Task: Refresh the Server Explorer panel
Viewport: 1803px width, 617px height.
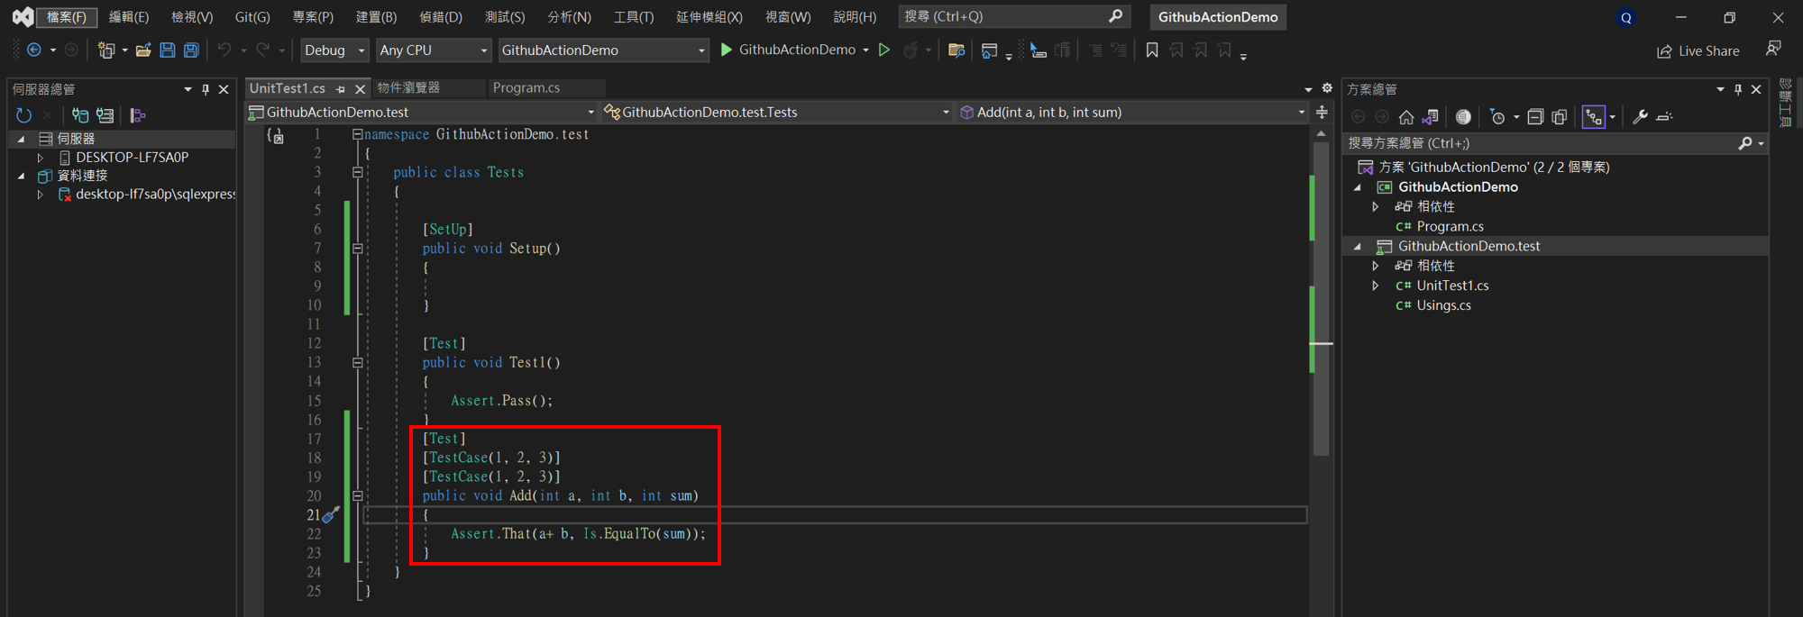Action: 23,115
